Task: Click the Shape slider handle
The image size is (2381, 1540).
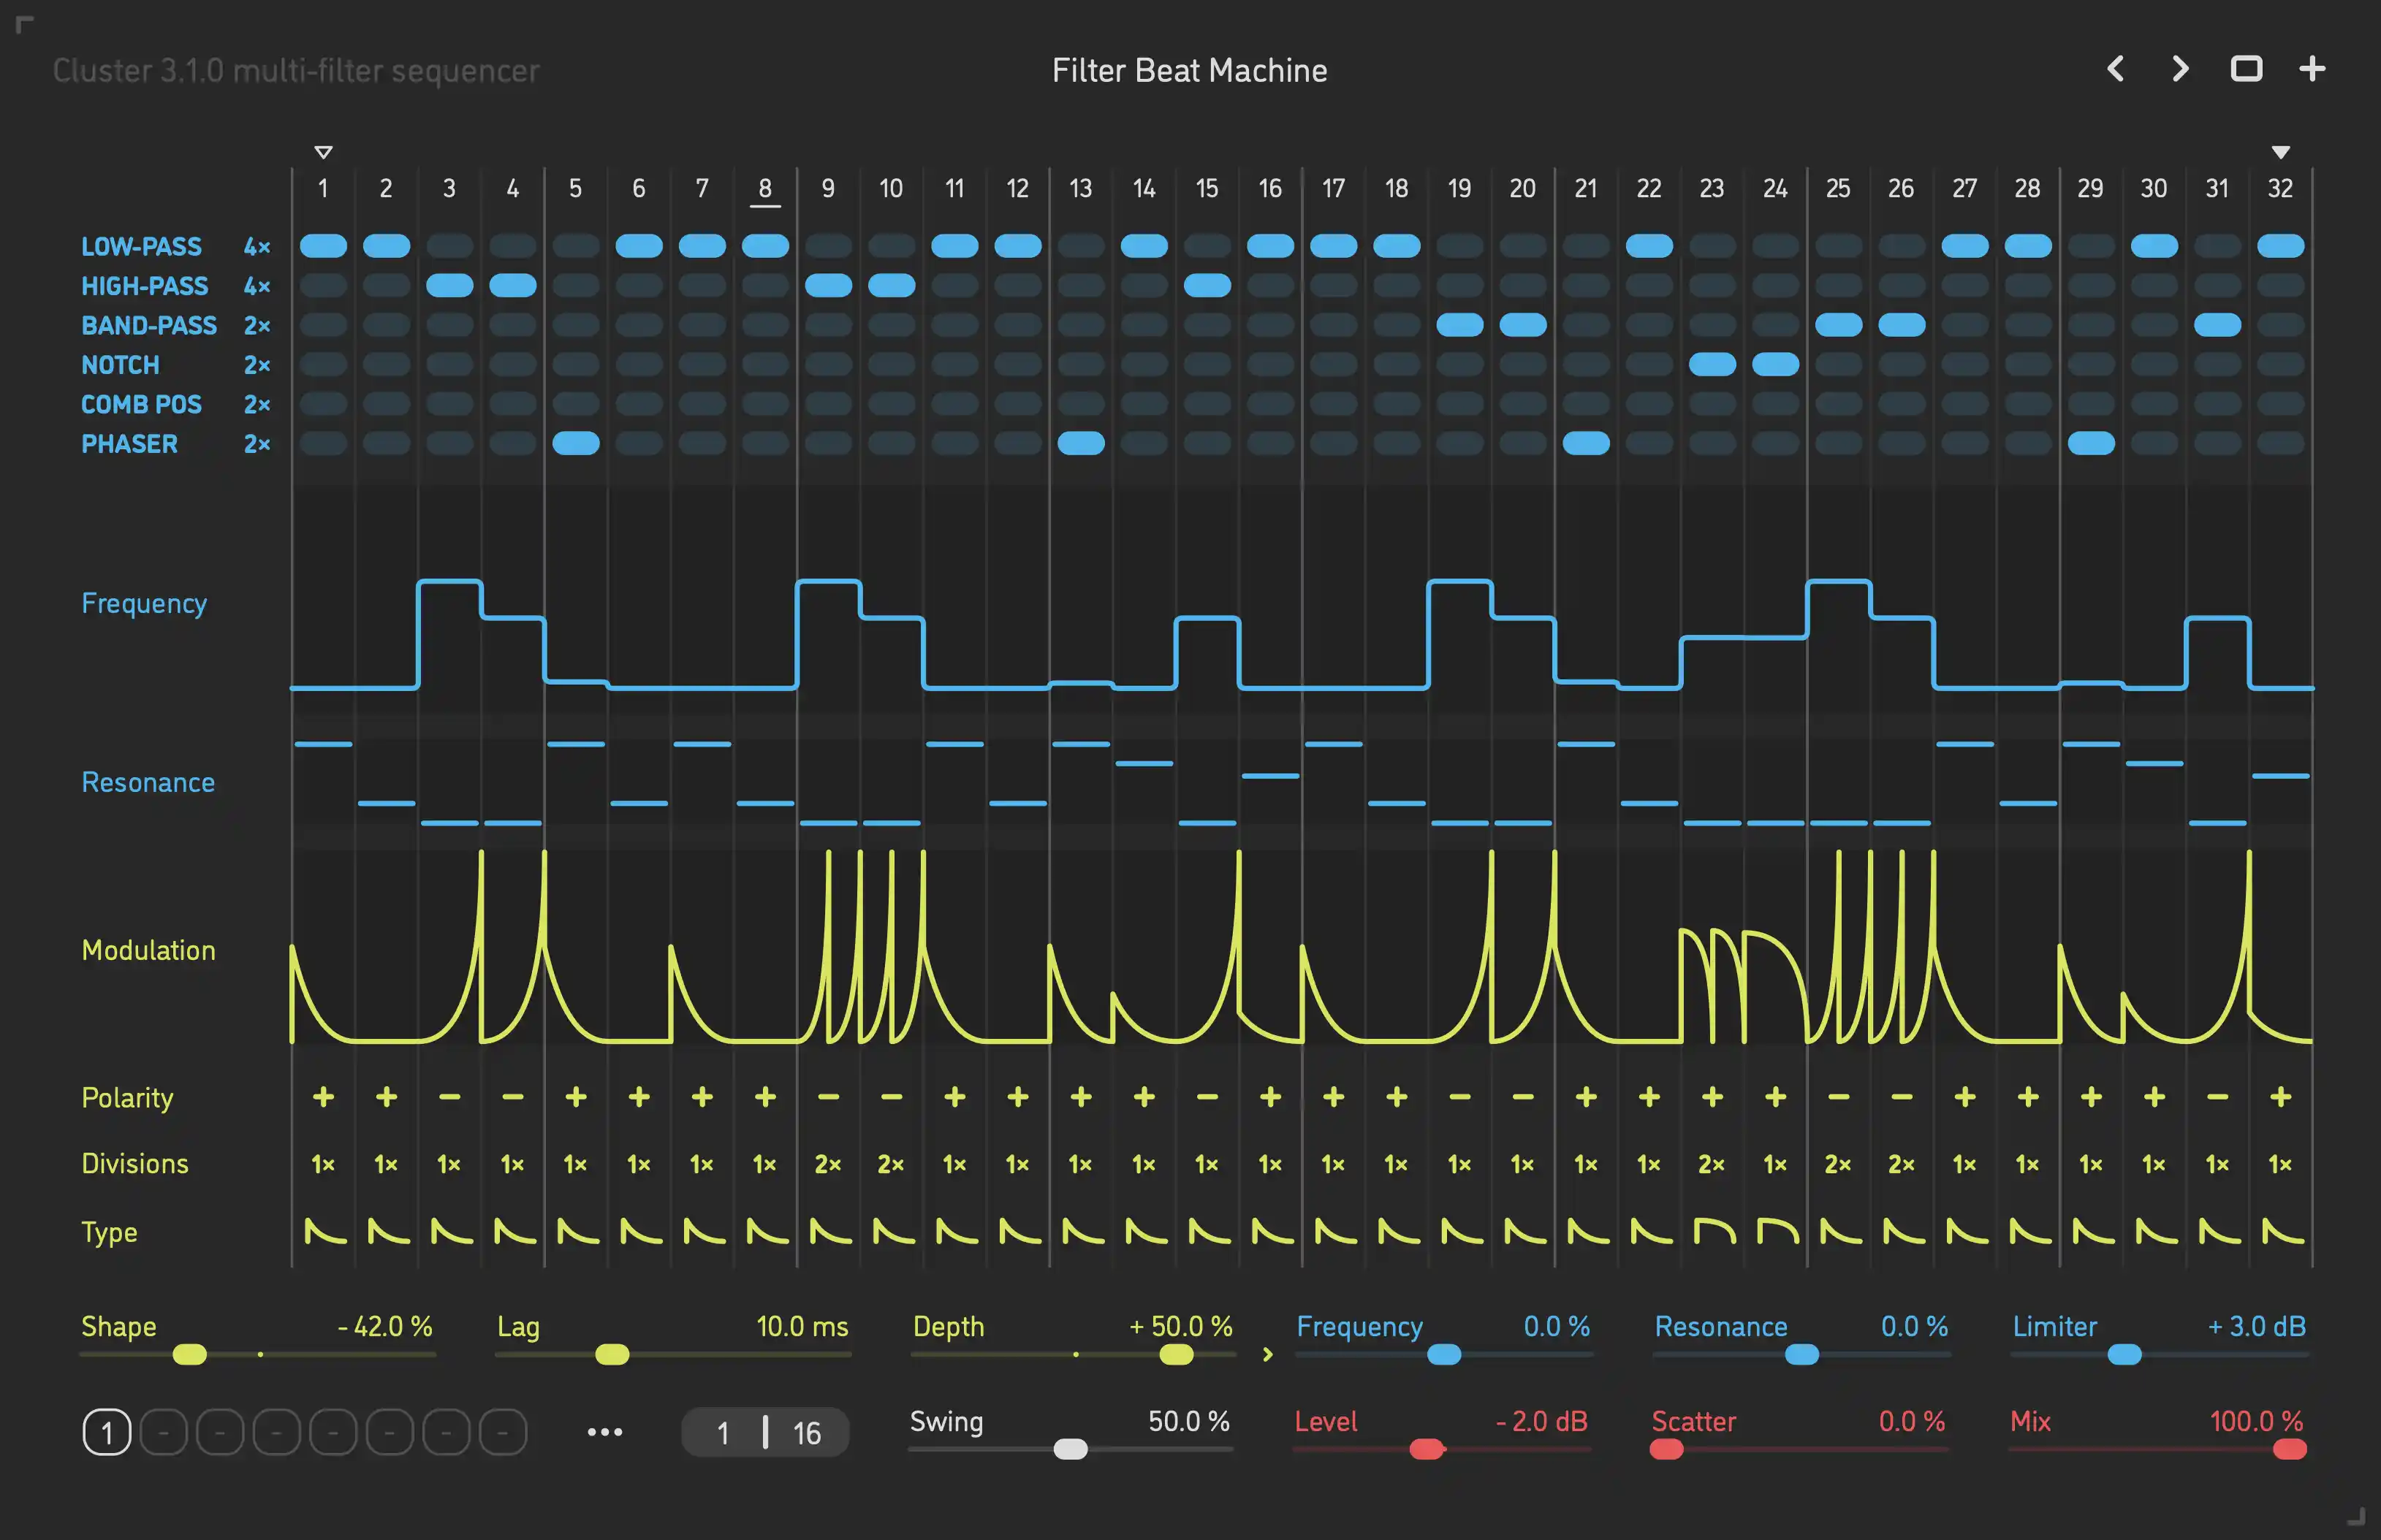Action: [x=190, y=1354]
